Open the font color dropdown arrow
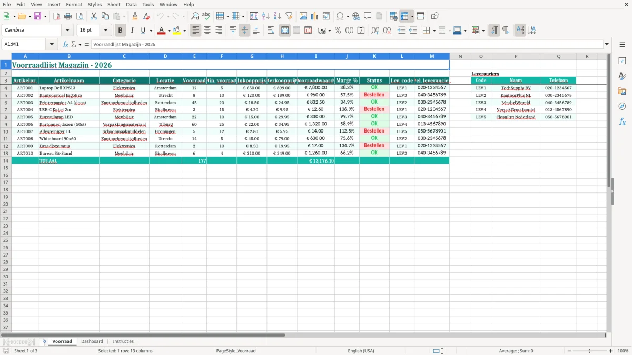 coord(169,31)
